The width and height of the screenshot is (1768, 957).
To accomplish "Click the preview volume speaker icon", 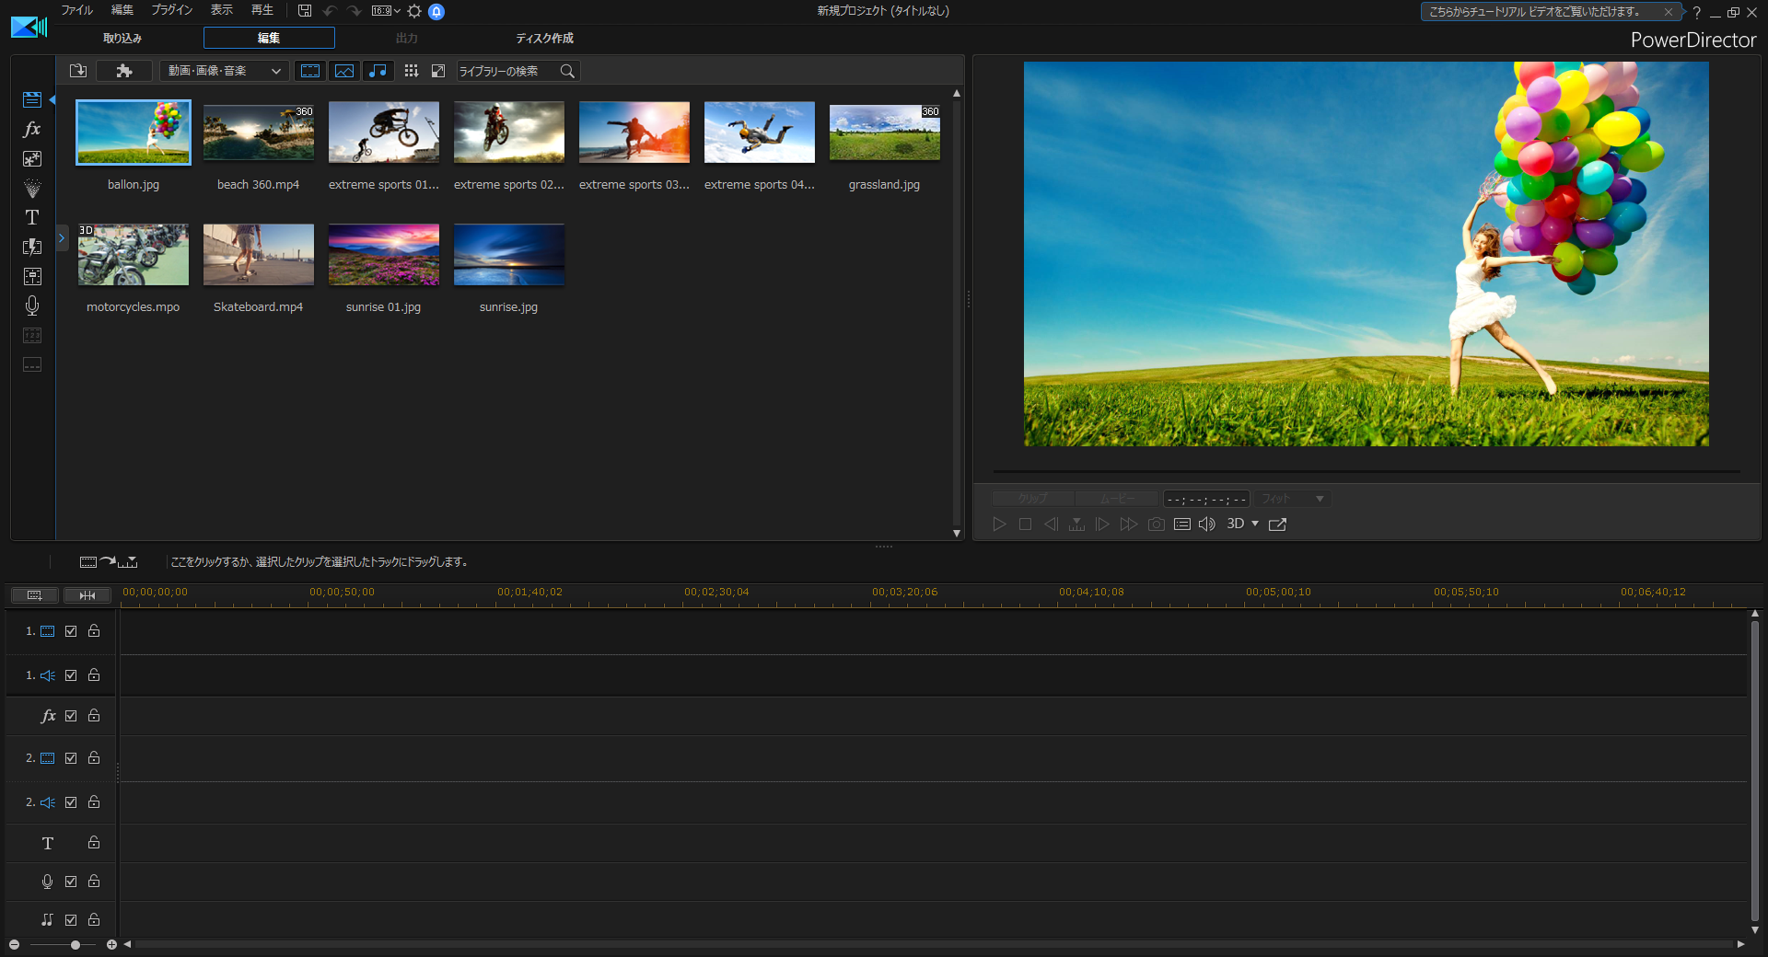I will (x=1206, y=525).
